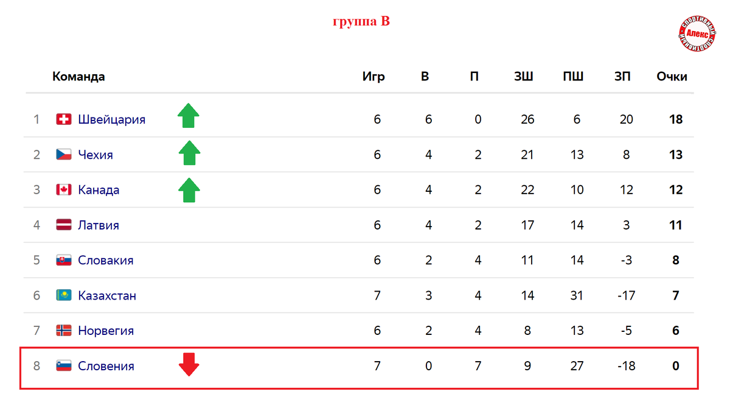This screenshot has width=730, height=411.
Task: Click the Игр column header
Action: click(374, 77)
